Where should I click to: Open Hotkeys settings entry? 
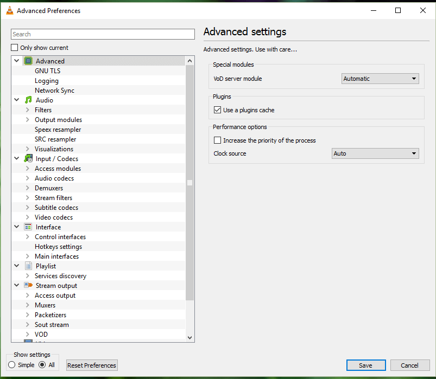[x=59, y=247]
